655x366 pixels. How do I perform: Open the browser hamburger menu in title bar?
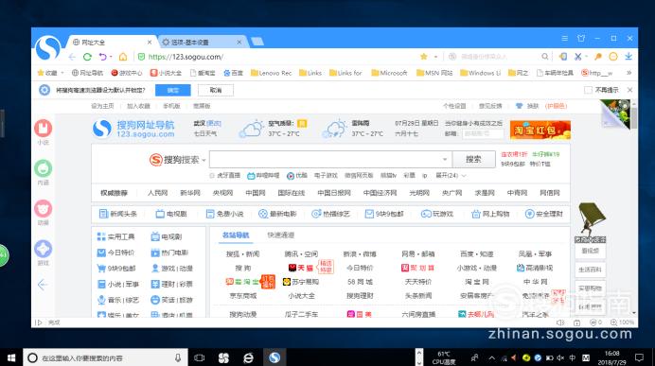click(565, 39)
